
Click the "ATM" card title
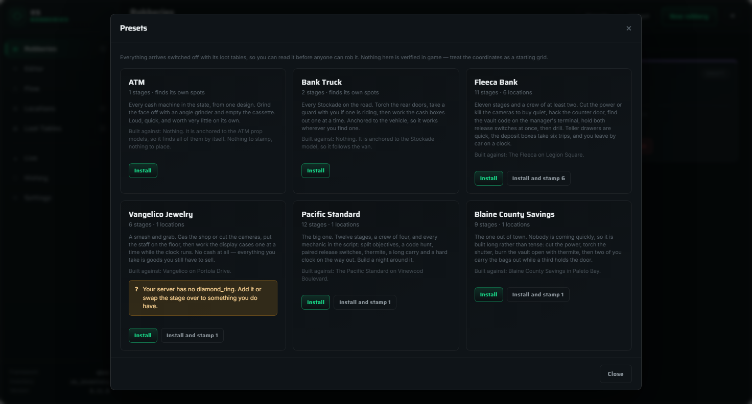[x=137, y=82]
